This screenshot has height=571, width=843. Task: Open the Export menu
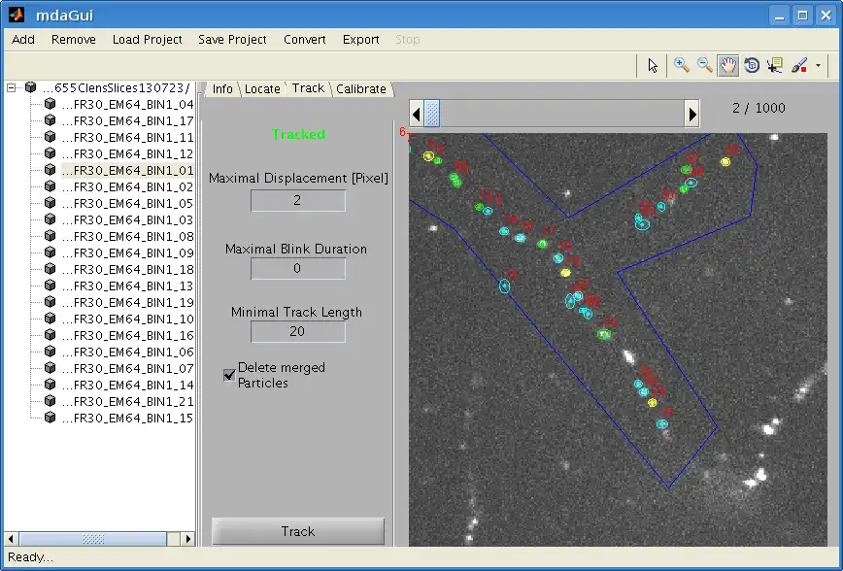(360, 40)
